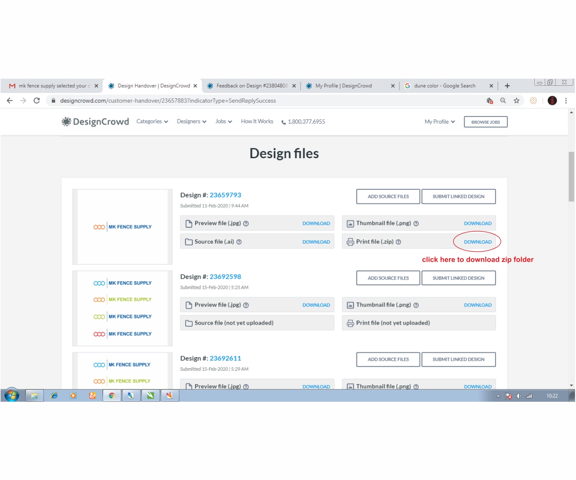The height and width of the screenshot is (480, 576).
Task: Open a new tab with the plus button
Action: (507, 86)
